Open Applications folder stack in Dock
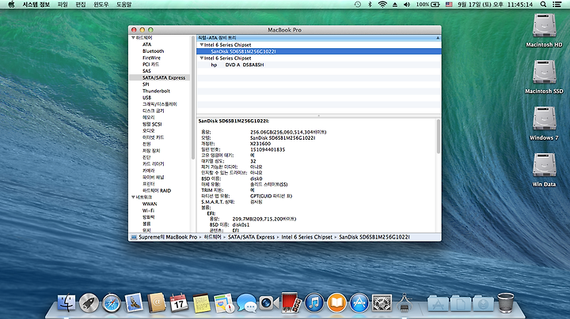The width and height of the screenshot is (570, 319). (438, 303)
